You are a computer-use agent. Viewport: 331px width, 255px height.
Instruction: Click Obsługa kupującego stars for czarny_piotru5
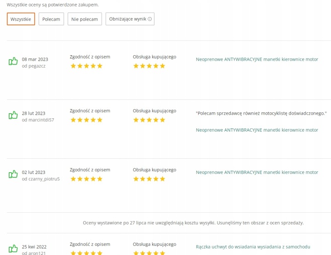click(149, 179)
